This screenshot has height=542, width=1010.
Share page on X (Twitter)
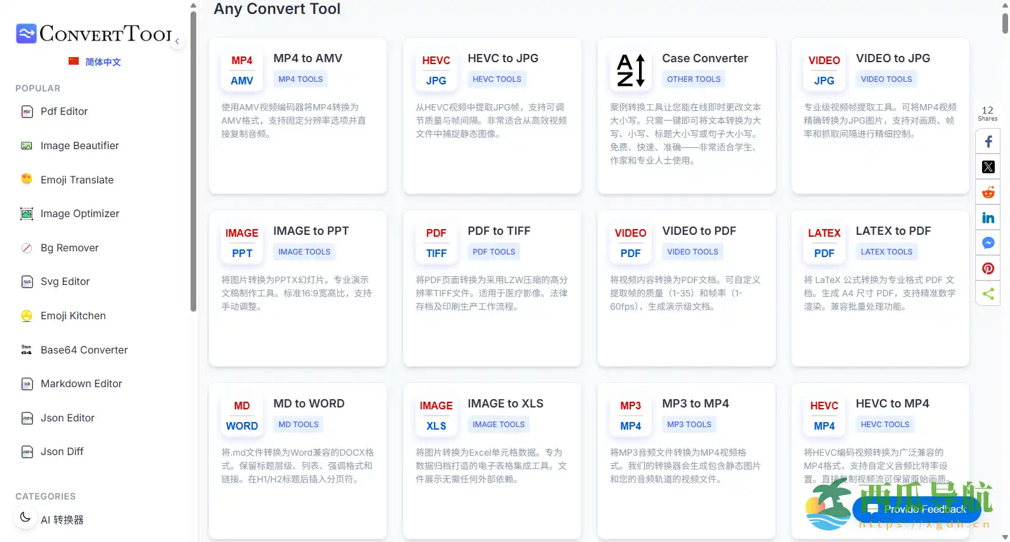click(988, 167)
